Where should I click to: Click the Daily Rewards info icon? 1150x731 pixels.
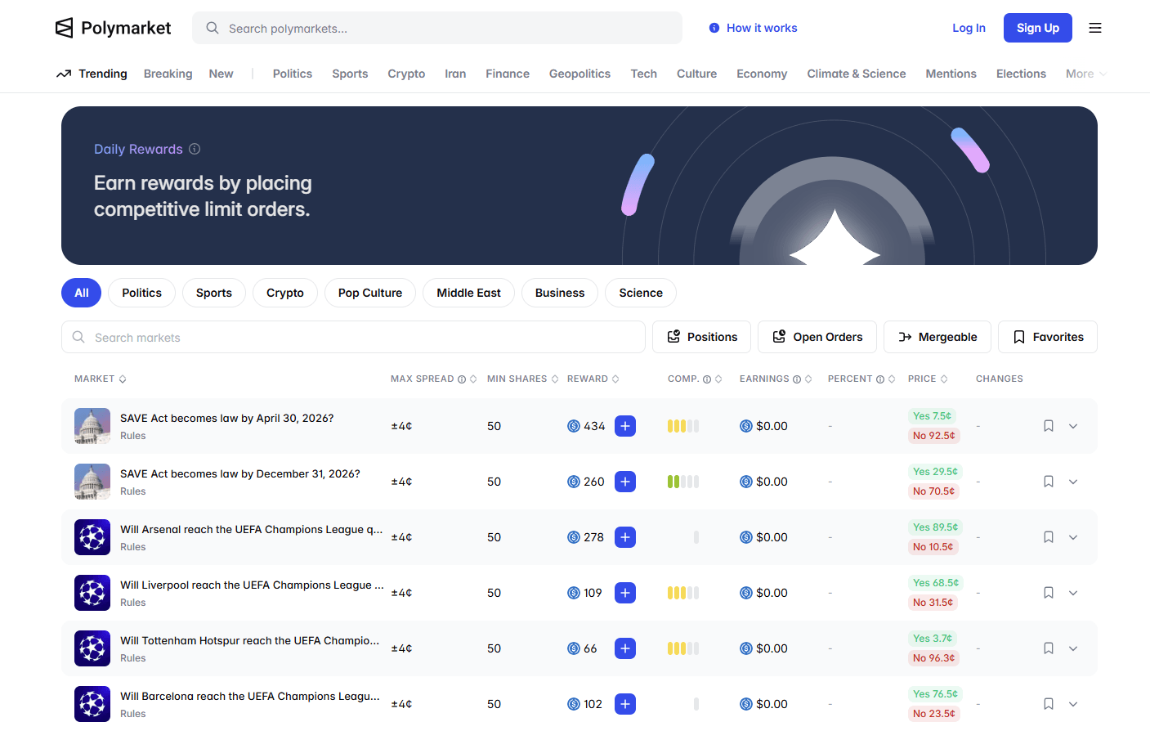click(195, 149)
